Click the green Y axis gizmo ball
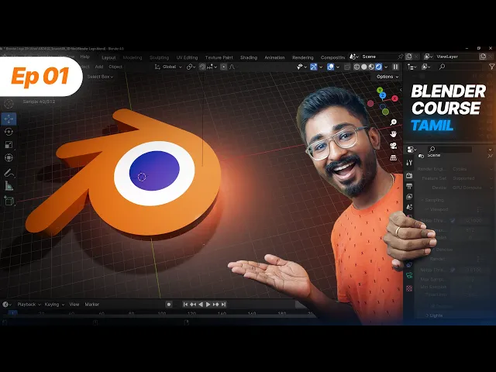Screen dimensions: 496x372 (380, 91)
